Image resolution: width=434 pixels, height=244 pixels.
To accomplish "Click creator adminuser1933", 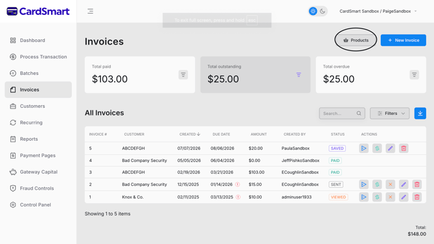I will coord(297,197).
